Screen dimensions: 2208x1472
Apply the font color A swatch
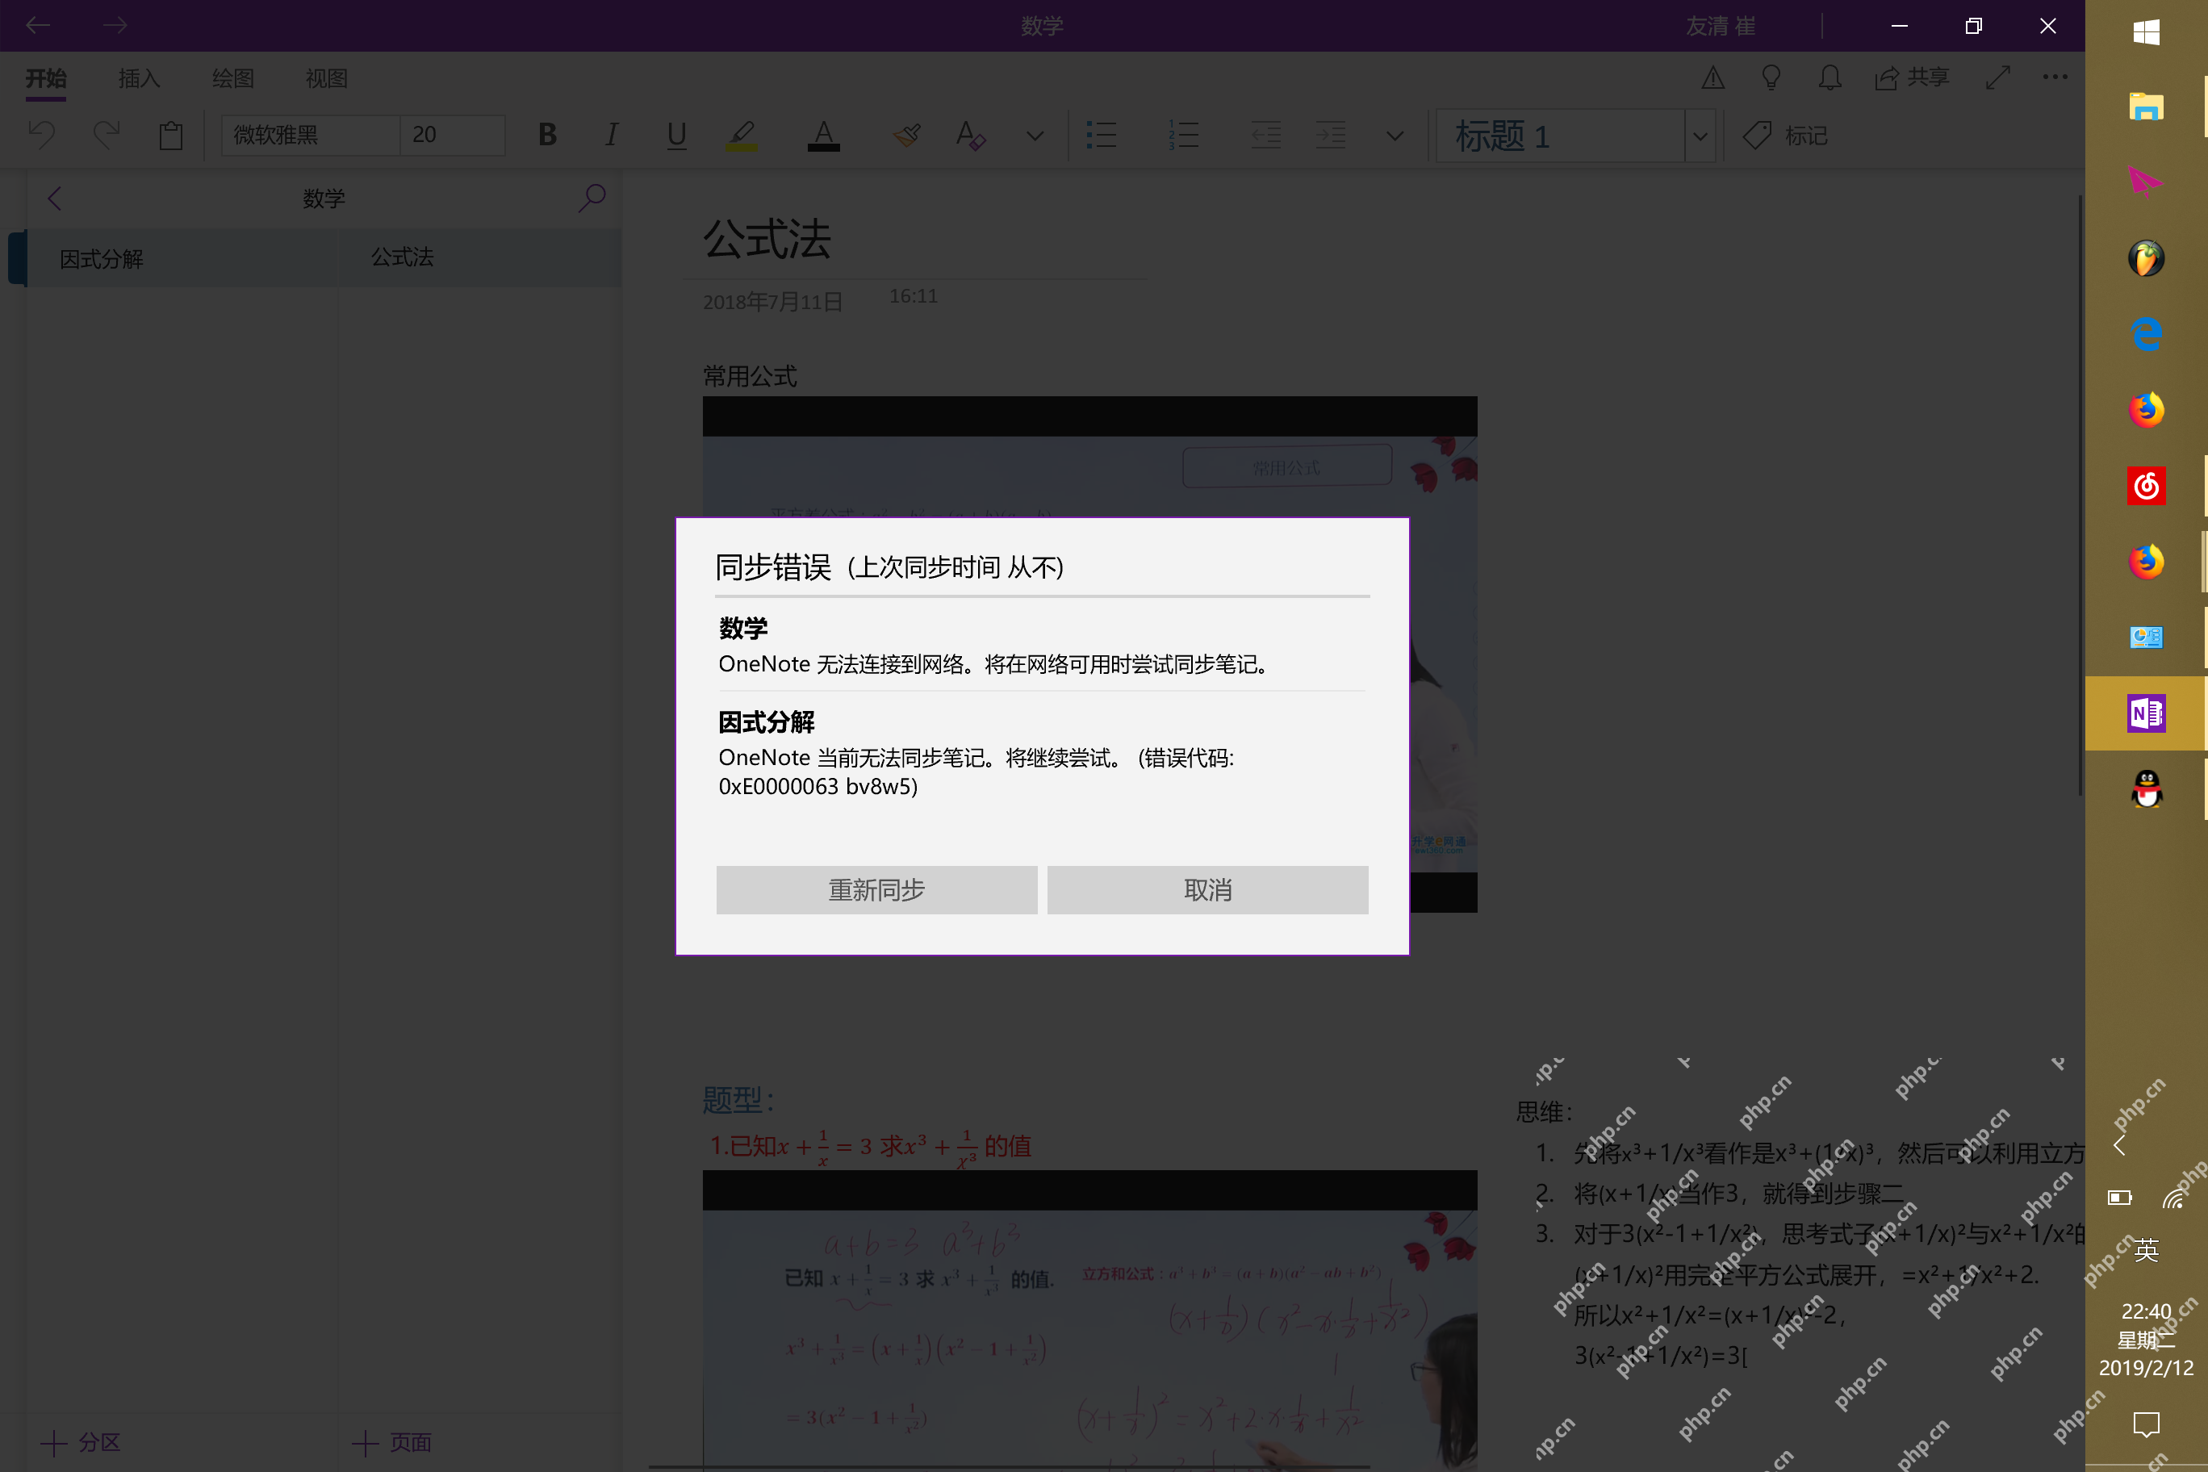823,136
